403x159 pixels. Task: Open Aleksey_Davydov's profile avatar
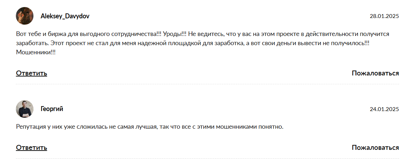coord(25,16)
